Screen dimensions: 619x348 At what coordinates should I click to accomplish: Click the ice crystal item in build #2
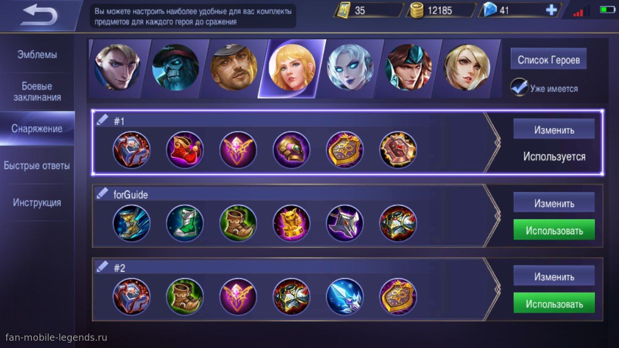coord(344,296)
